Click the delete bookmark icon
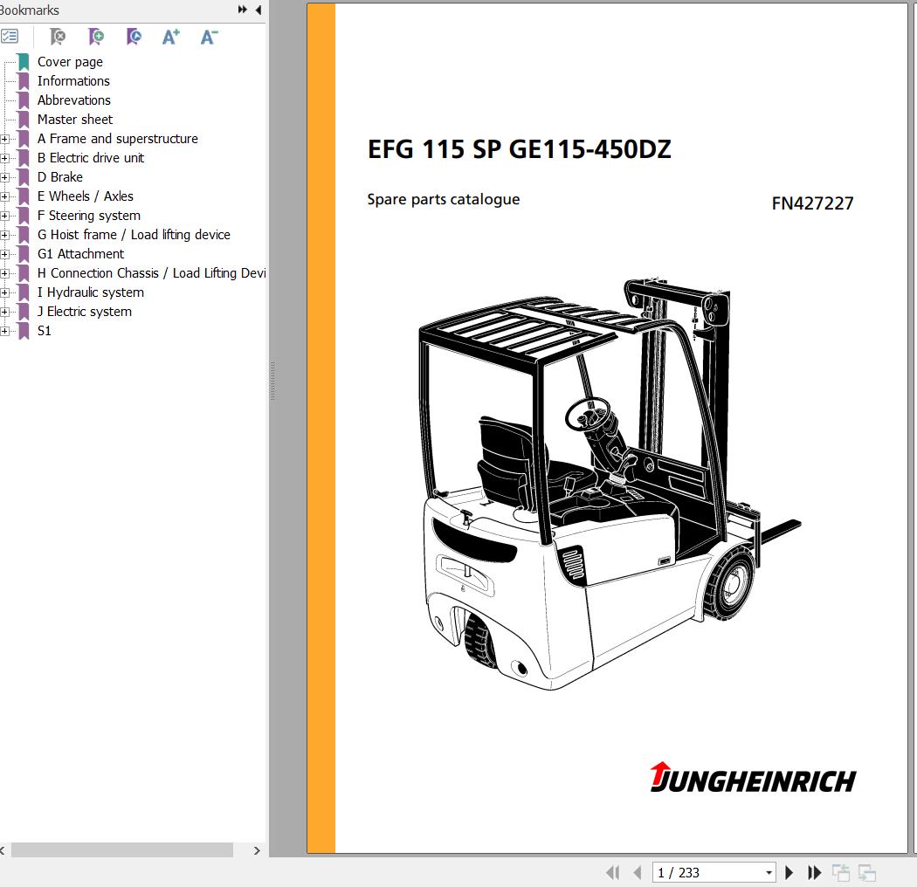 58,37
